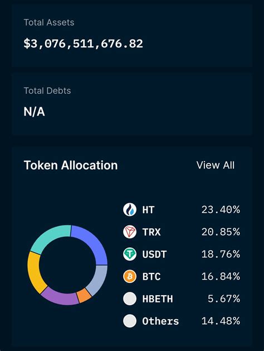Click the Total Assets dollar amount
The image size is (264, 351).
[x=83, y=44]
